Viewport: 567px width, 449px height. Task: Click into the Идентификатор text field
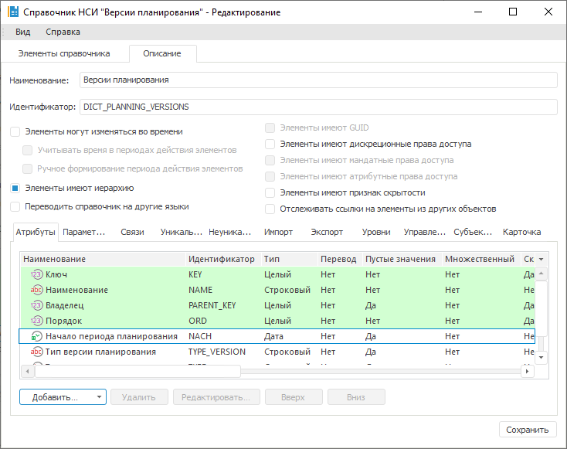317,107
